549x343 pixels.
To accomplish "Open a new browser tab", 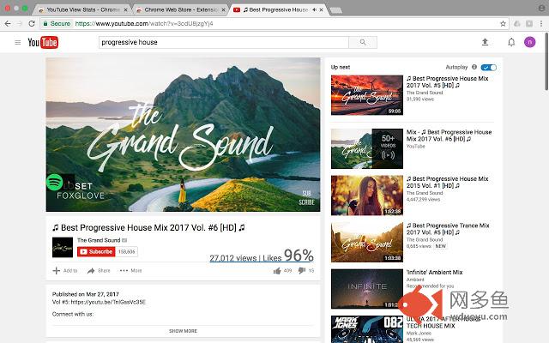I will [x=336, y=10].
